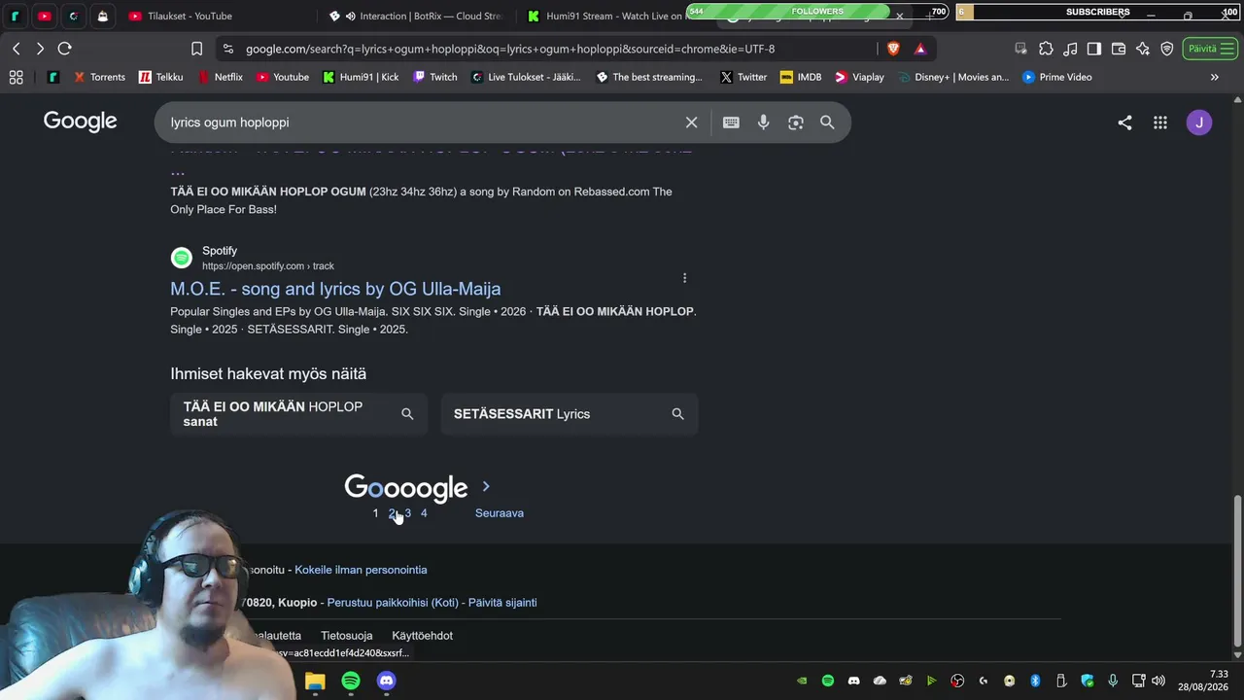
Task: Open the browser extensions puzzle icon
Action: point(1046,49)
